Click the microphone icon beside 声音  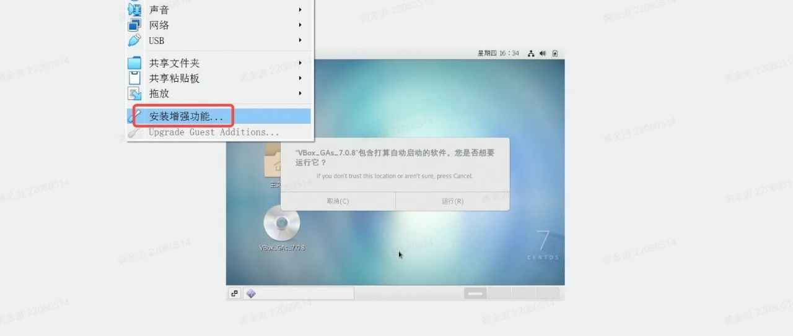coord(134,9)
